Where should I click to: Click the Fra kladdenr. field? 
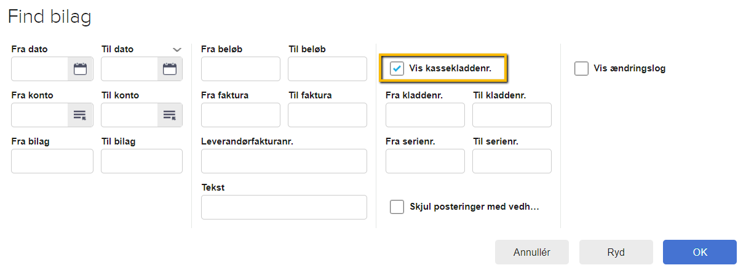point(425,115)
